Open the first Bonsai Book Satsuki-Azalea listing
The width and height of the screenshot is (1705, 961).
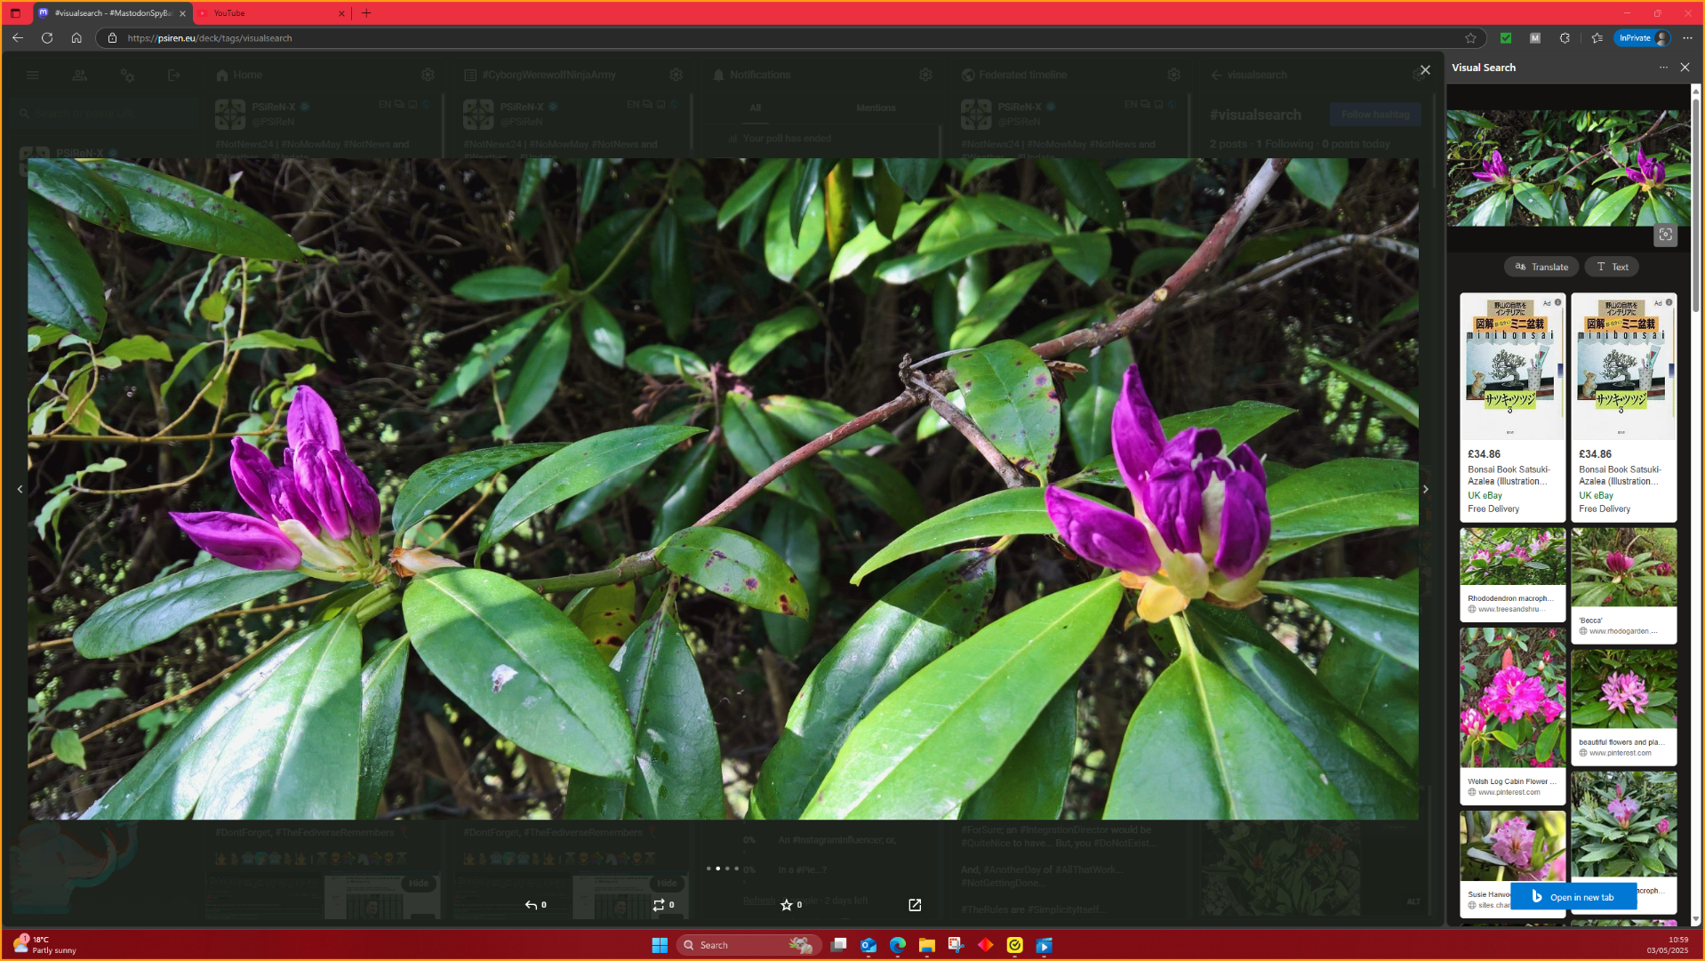point(1512,407)
